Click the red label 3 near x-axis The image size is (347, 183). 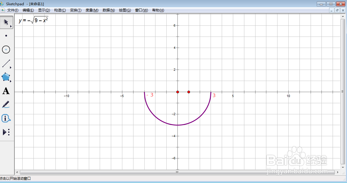tap(214, 95)
